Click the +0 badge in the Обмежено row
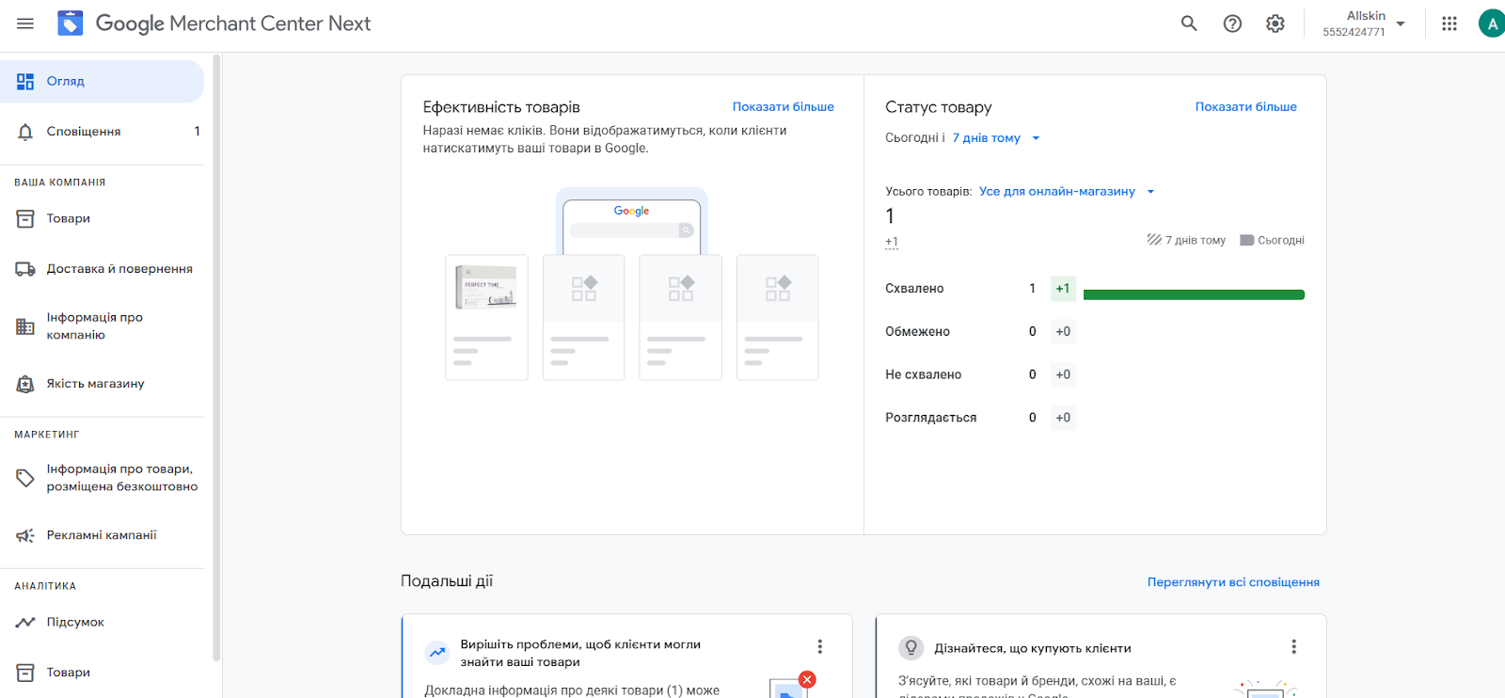The image size is (1505, 698). pyautogui.click(x=1063, y=332)
